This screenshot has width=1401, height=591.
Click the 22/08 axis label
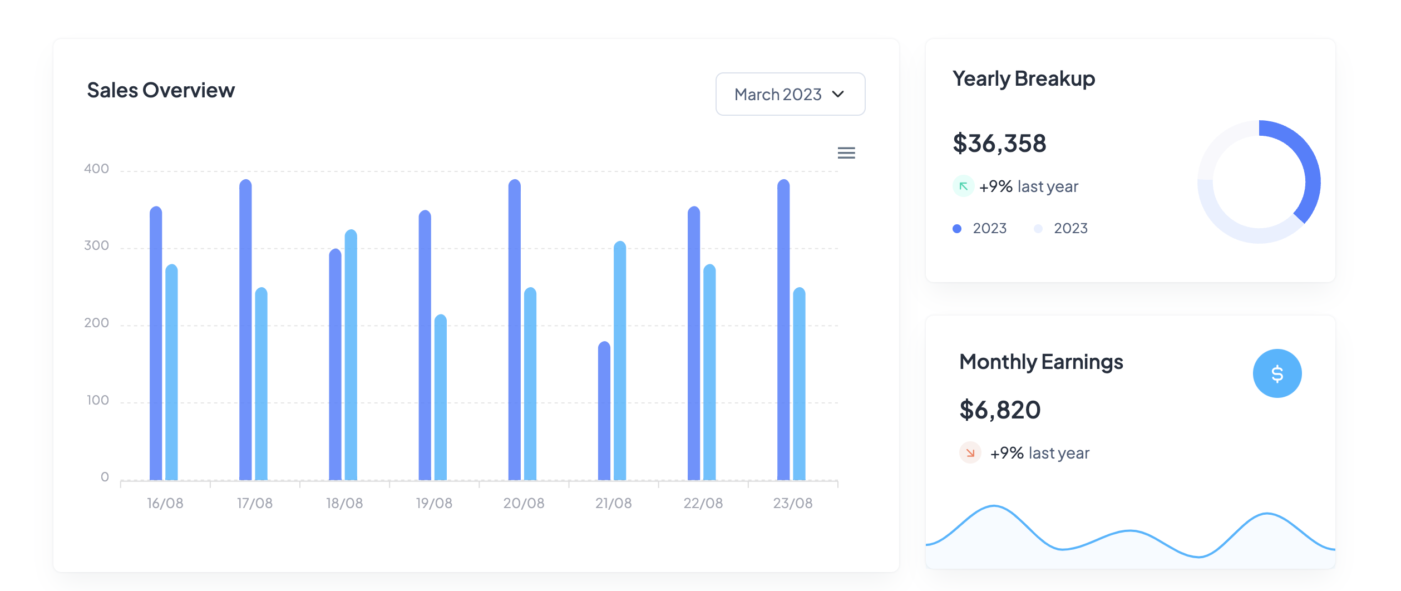pyautogui.click(x=703, y=503)
